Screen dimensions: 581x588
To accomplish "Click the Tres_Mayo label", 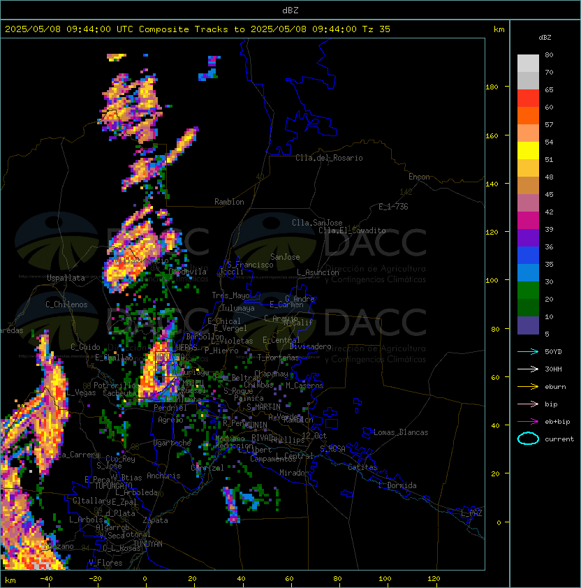I will point(230,295).
